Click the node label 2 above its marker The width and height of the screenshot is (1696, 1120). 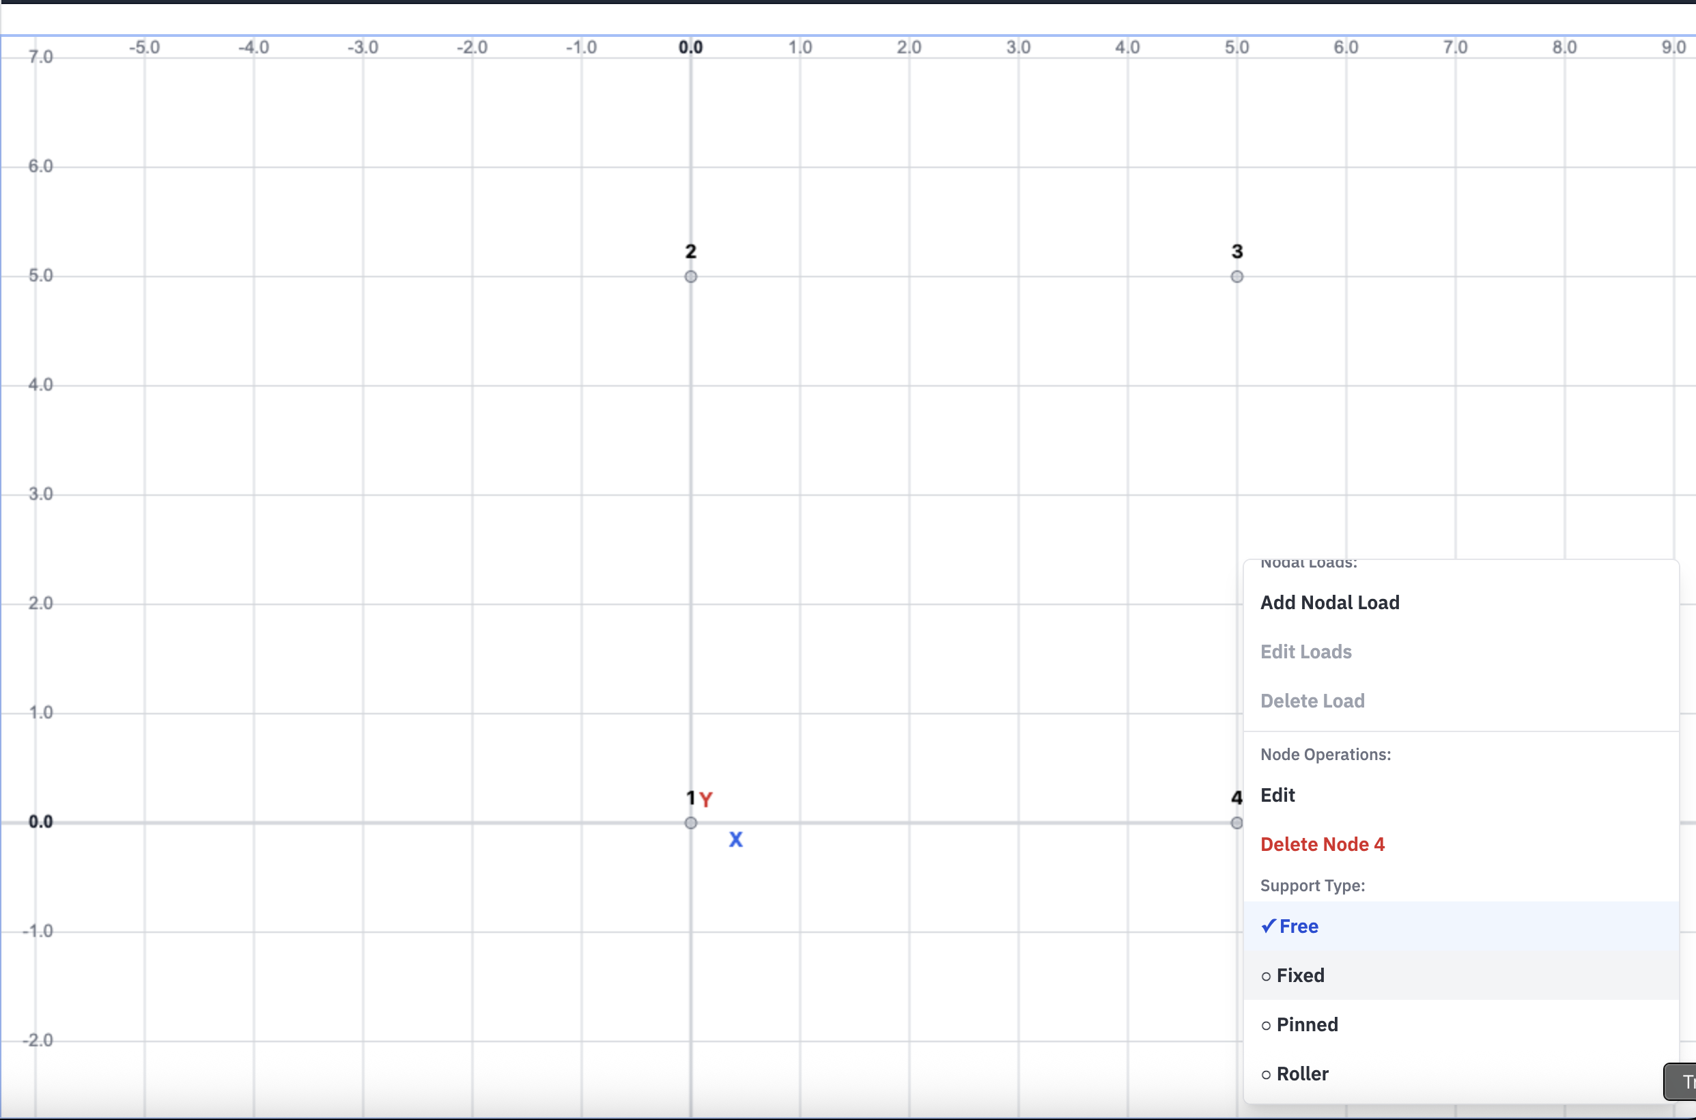[689, 251]
